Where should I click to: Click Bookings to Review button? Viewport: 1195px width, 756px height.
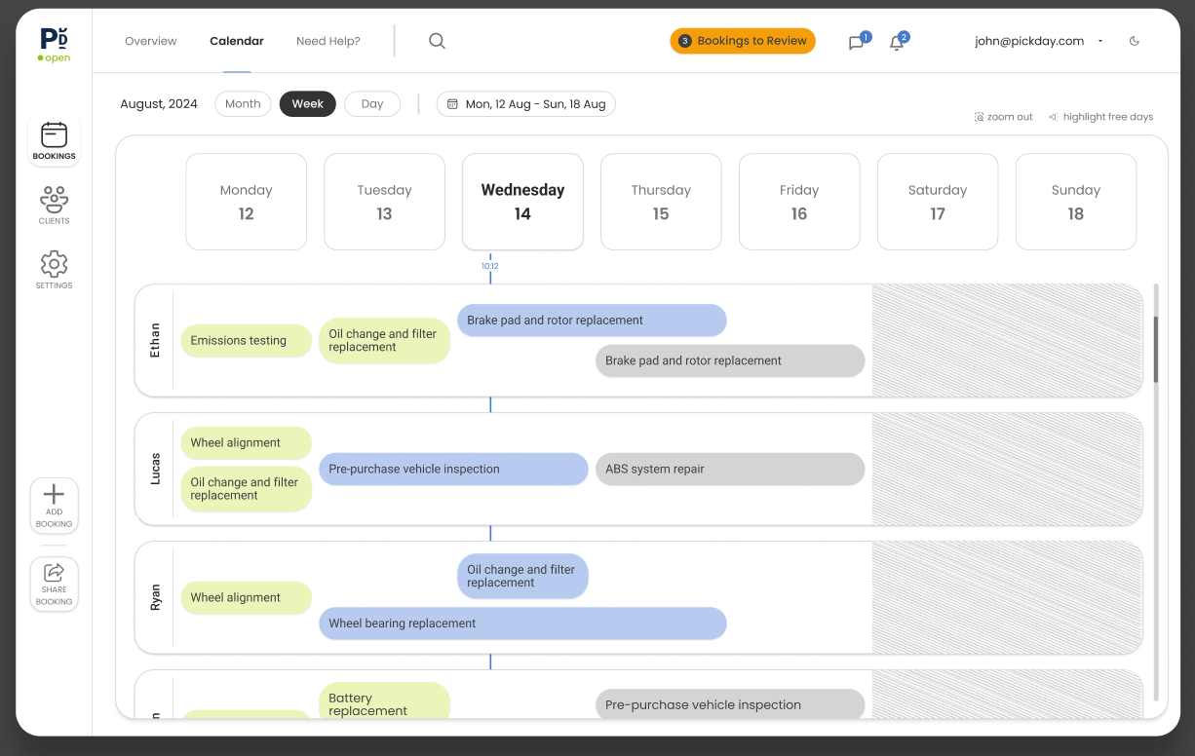coord(743,41)
